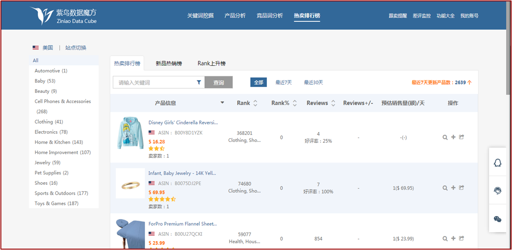Select the 最近30天 time filter
The image size is (512, 250).
pos(313,83)
